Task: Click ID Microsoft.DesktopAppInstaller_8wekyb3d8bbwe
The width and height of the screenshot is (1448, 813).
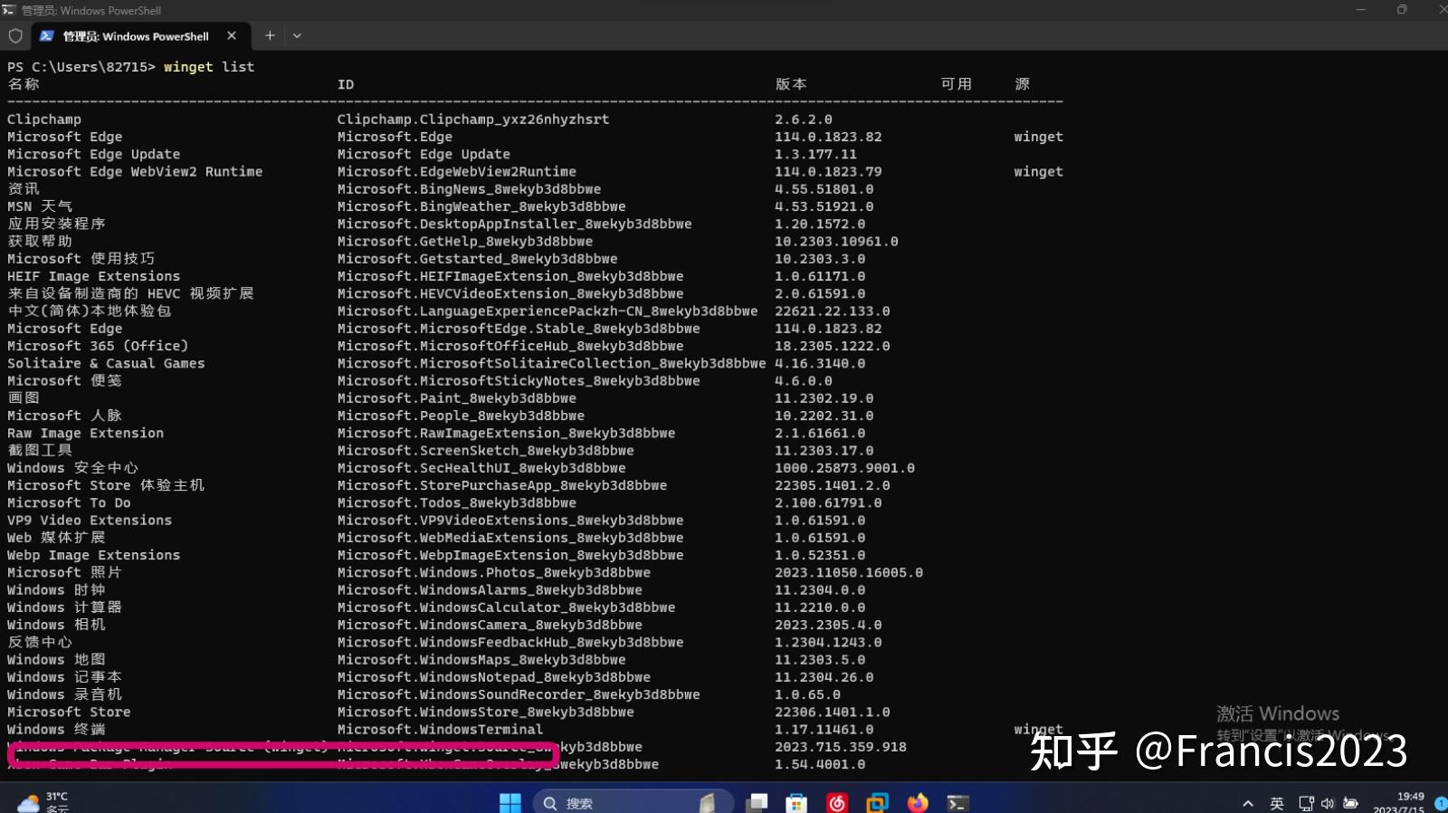Action: [514, 224]
